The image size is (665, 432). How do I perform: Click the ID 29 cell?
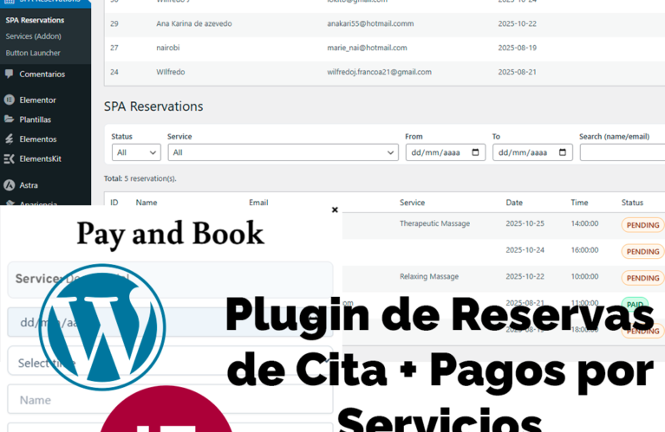(x=114, y=23)
